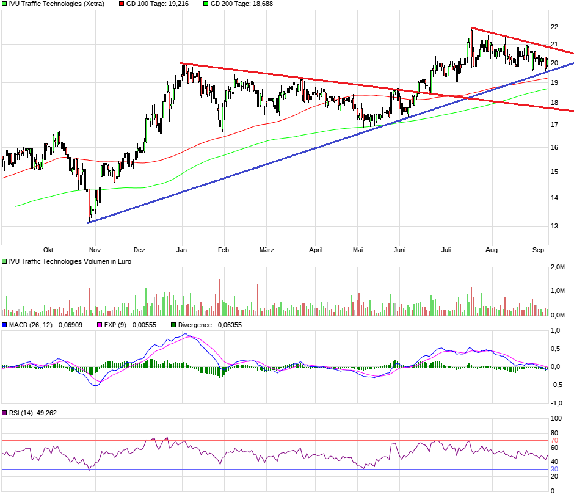The image size is (574, 497).
Task: Click the volume axis value 1,0M
Action: pos(558,291)
